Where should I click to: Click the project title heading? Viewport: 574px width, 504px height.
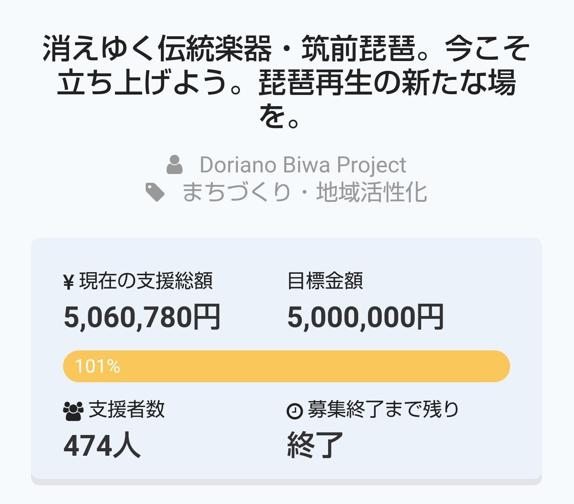click(x=286, y=81)
